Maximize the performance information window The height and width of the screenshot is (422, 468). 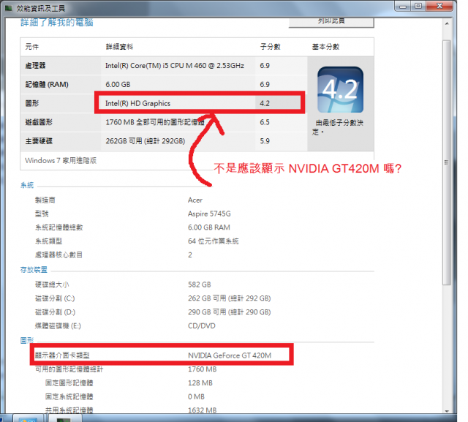click(x=418, y=7)
